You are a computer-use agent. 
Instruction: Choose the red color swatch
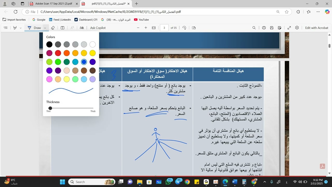coord(58,53)
